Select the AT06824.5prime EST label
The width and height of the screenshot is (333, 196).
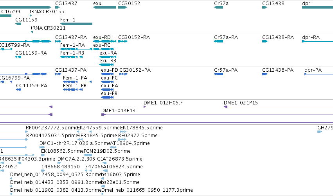tap(123, 167)
